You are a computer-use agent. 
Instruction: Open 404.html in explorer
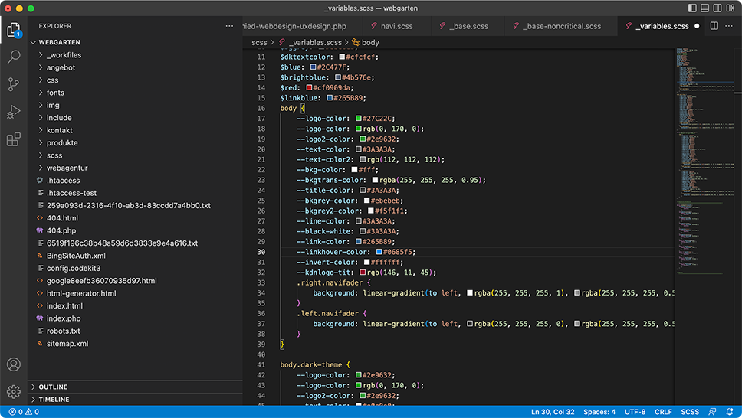(135, 218)
